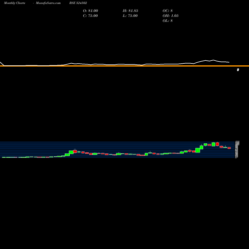Select the close value C: 75.00

90,16
